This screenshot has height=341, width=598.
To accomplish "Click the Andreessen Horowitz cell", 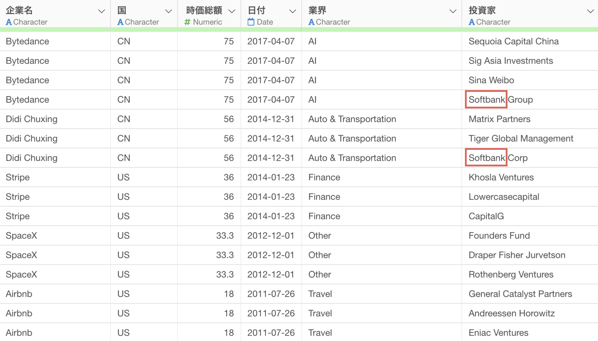I will [530, 313].
